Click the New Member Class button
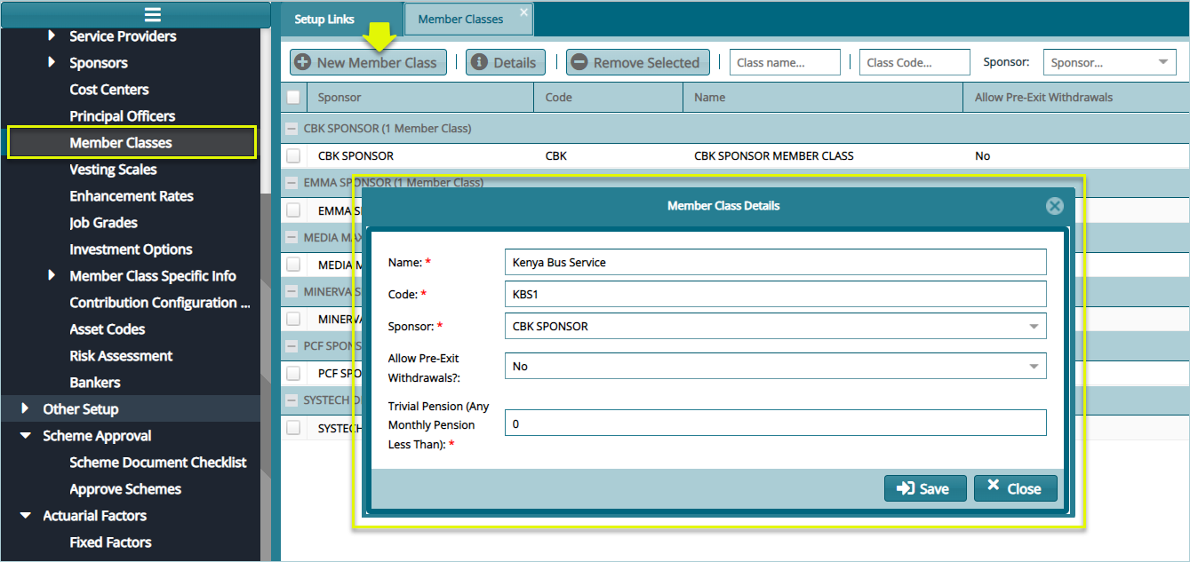Image resolution: width=1190 pixels, height=562 pixels. (368, 62)
